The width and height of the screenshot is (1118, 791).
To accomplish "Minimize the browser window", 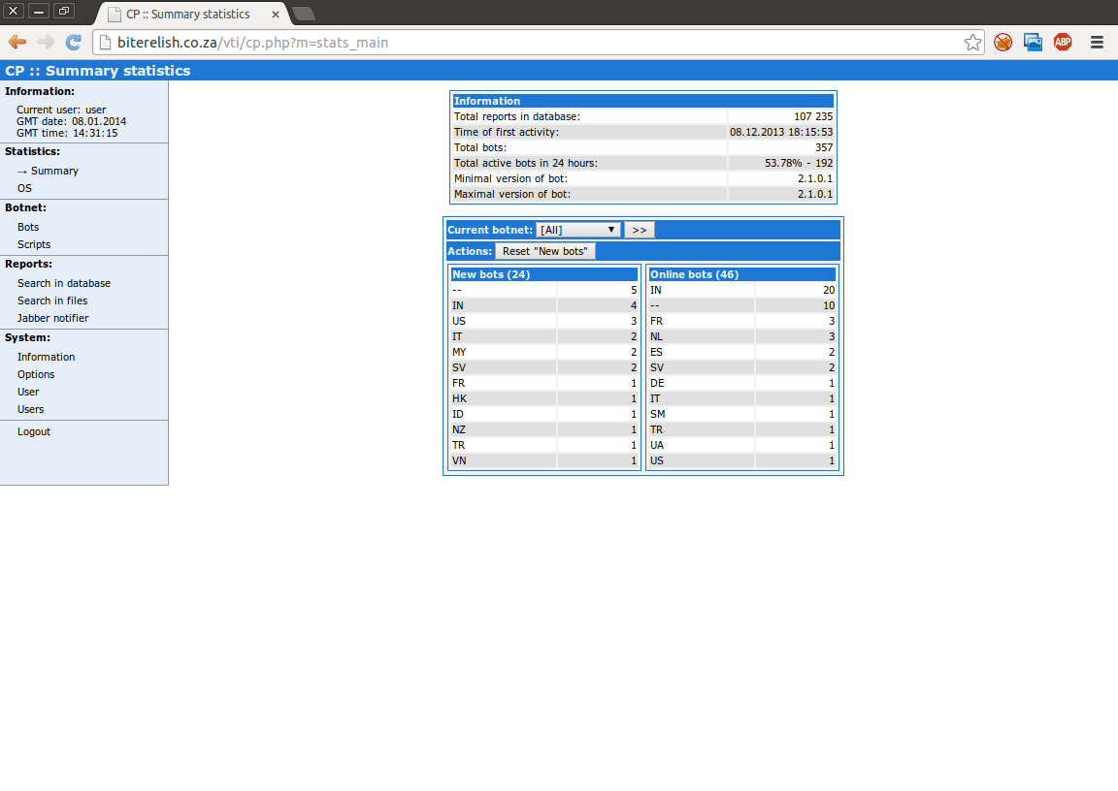I will click(39, 11).
